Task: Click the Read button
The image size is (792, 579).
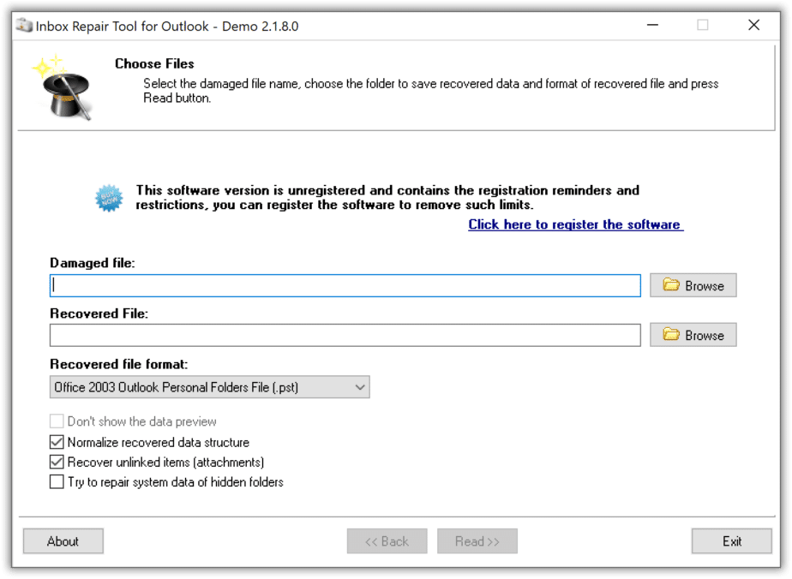Action: [x=477, y=540]
